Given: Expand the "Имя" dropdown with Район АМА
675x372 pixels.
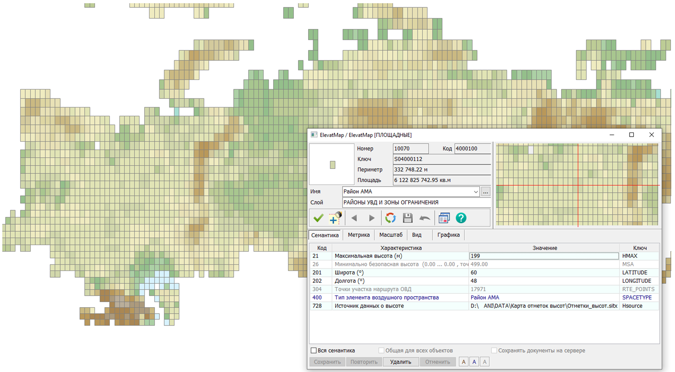Looking at the screenshot, I should [475, 191].
